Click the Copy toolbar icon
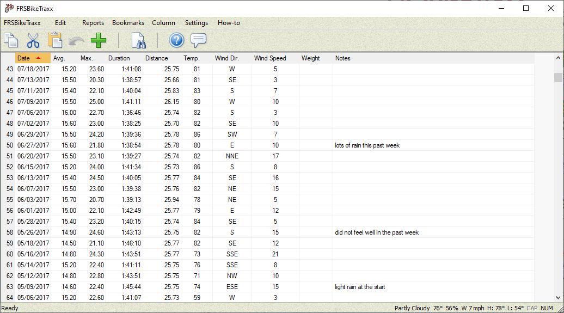The height and width of the screenshot is (313, 564). (11, 40)
